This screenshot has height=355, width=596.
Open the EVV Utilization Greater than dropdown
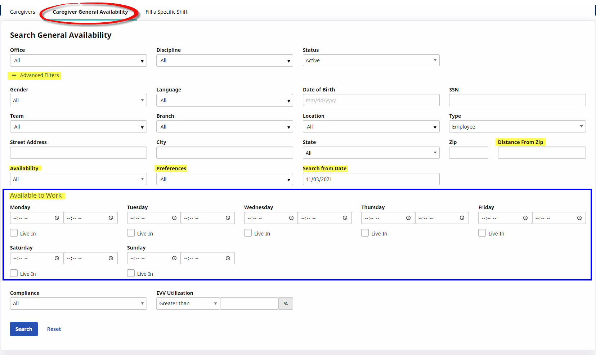(x=188, y=304)
